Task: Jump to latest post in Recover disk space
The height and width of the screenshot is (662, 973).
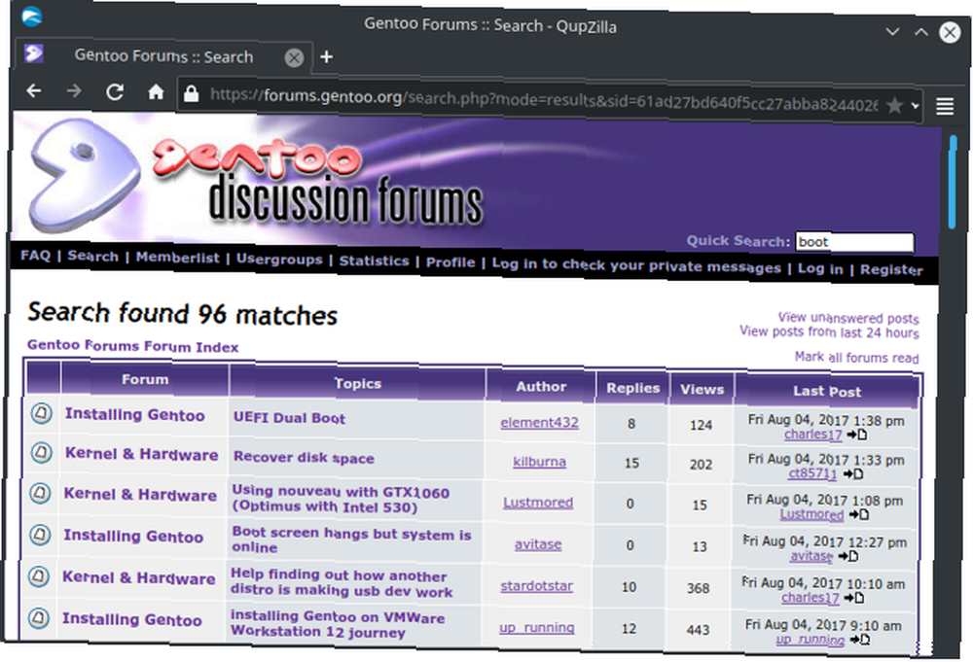Action: pos(852,474)
